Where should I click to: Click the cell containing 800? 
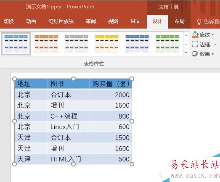(111, 116)
